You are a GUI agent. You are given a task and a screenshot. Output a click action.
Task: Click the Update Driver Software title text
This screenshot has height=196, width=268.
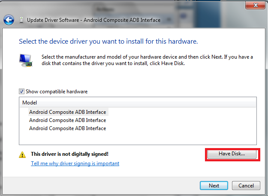(93, 20)
